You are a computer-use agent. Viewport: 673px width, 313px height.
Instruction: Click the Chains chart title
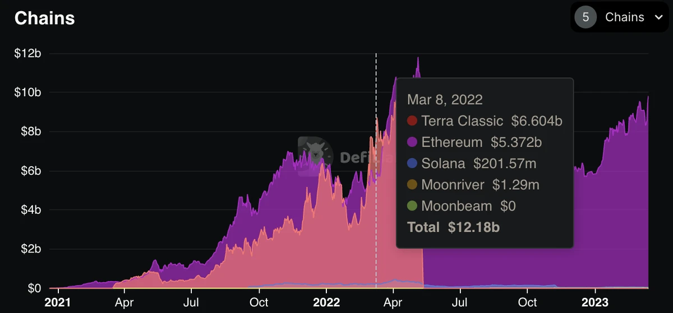click(44, 18)
